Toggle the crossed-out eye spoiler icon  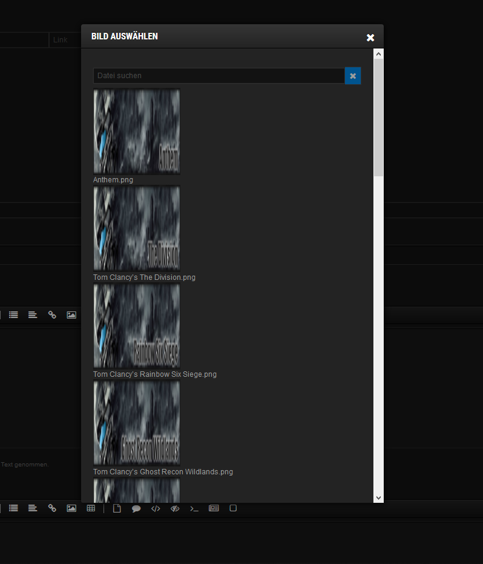pos(175,509)
